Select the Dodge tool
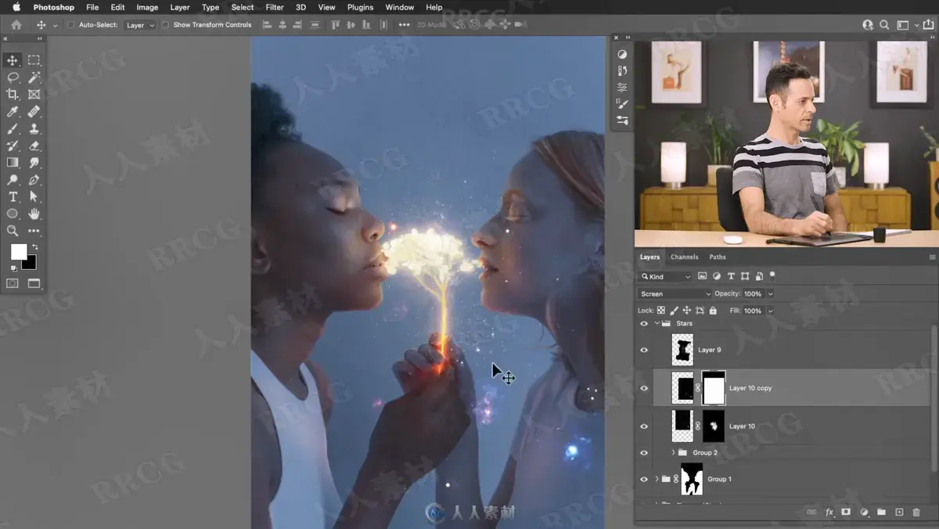The width and height of the screenshot is (939, 529). 13,180
